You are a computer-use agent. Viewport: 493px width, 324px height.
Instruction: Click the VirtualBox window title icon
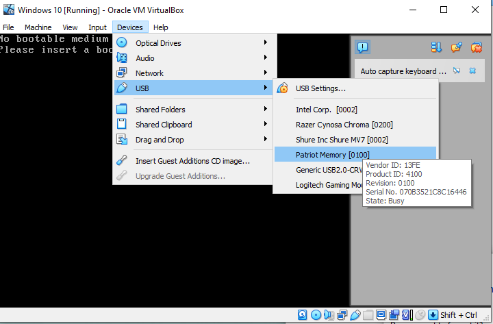tap(8, 10)
